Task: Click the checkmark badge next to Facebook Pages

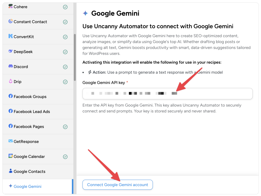Action: pyautogui.click(x=66, y=127)
